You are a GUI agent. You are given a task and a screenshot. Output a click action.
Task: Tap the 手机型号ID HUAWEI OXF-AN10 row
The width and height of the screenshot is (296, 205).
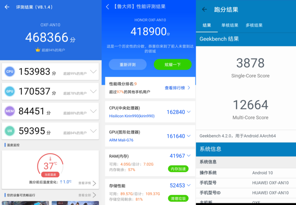pyautogui.click(x=246, y=193)
